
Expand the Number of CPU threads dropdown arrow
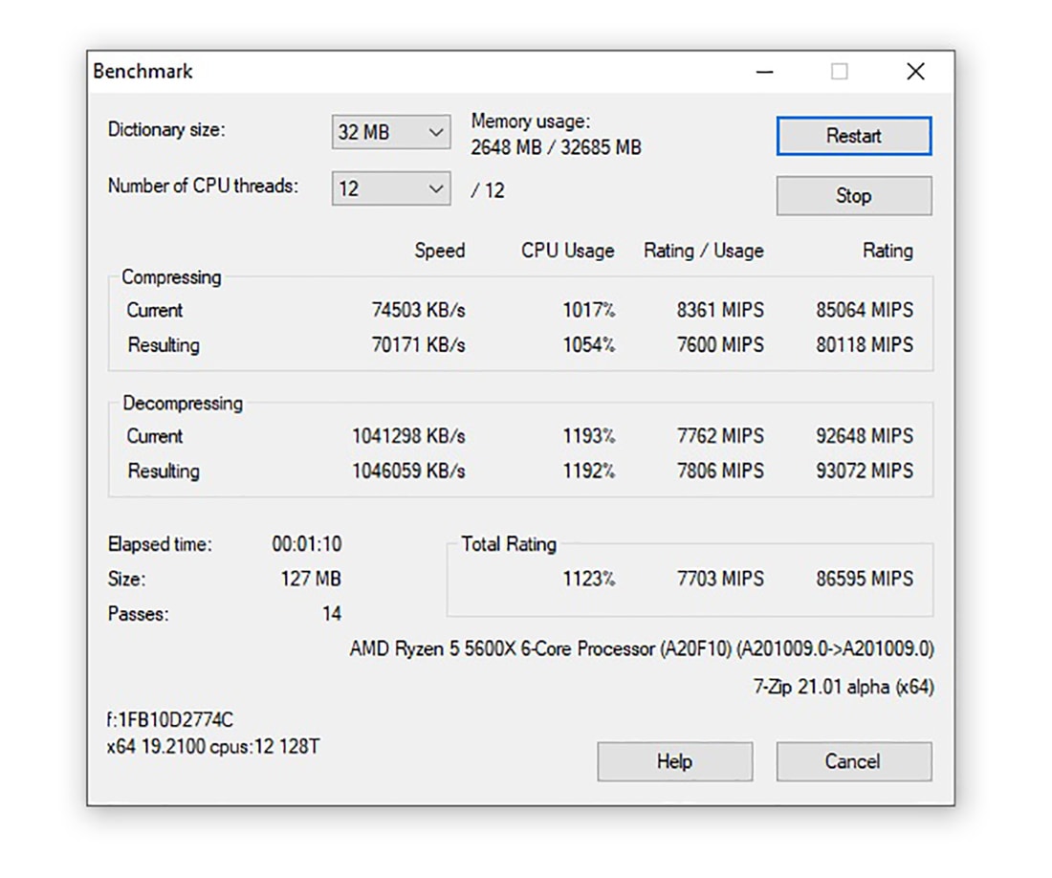(436, 189)
